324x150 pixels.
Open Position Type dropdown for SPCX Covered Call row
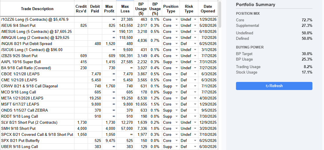[176, 134]
